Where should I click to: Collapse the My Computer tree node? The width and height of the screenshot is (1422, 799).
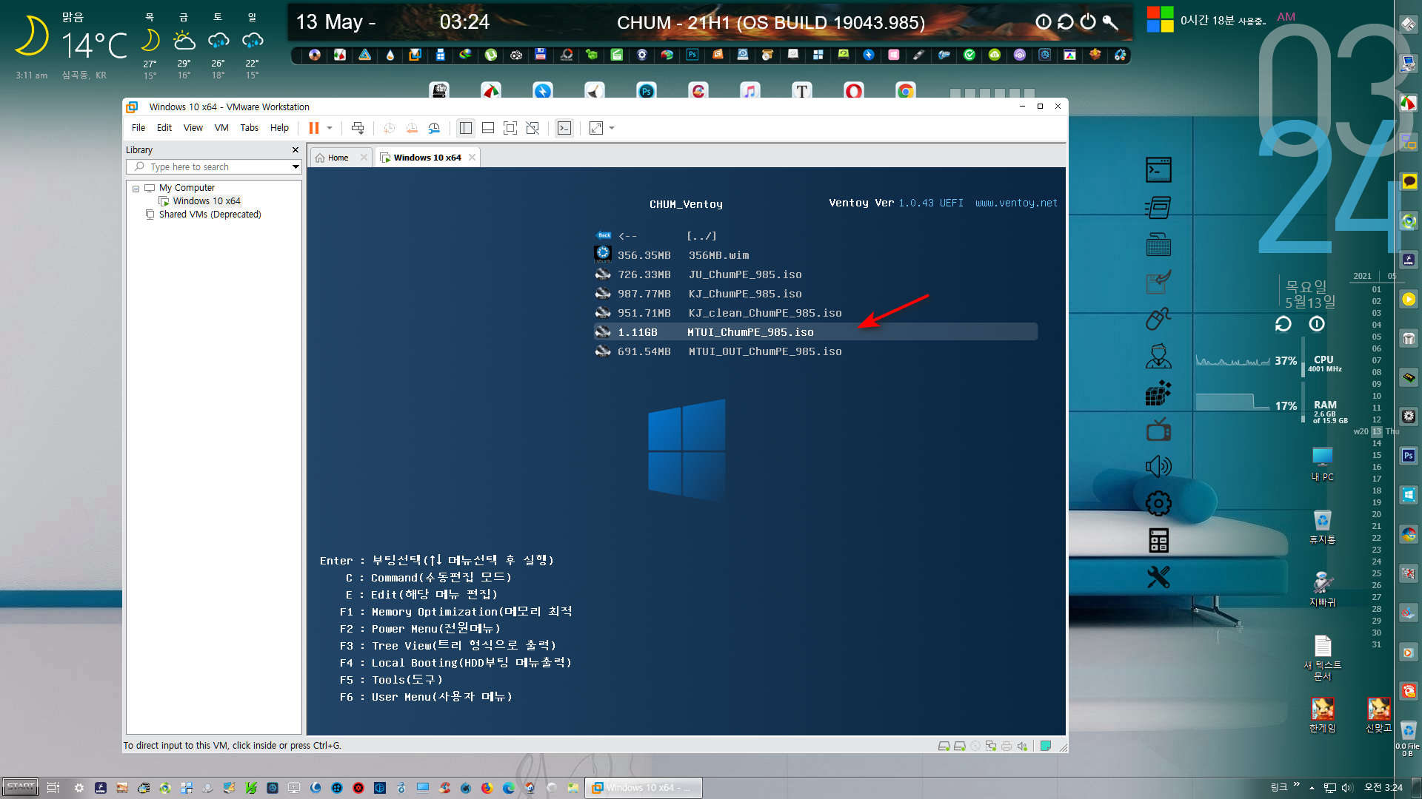(136, 189)
